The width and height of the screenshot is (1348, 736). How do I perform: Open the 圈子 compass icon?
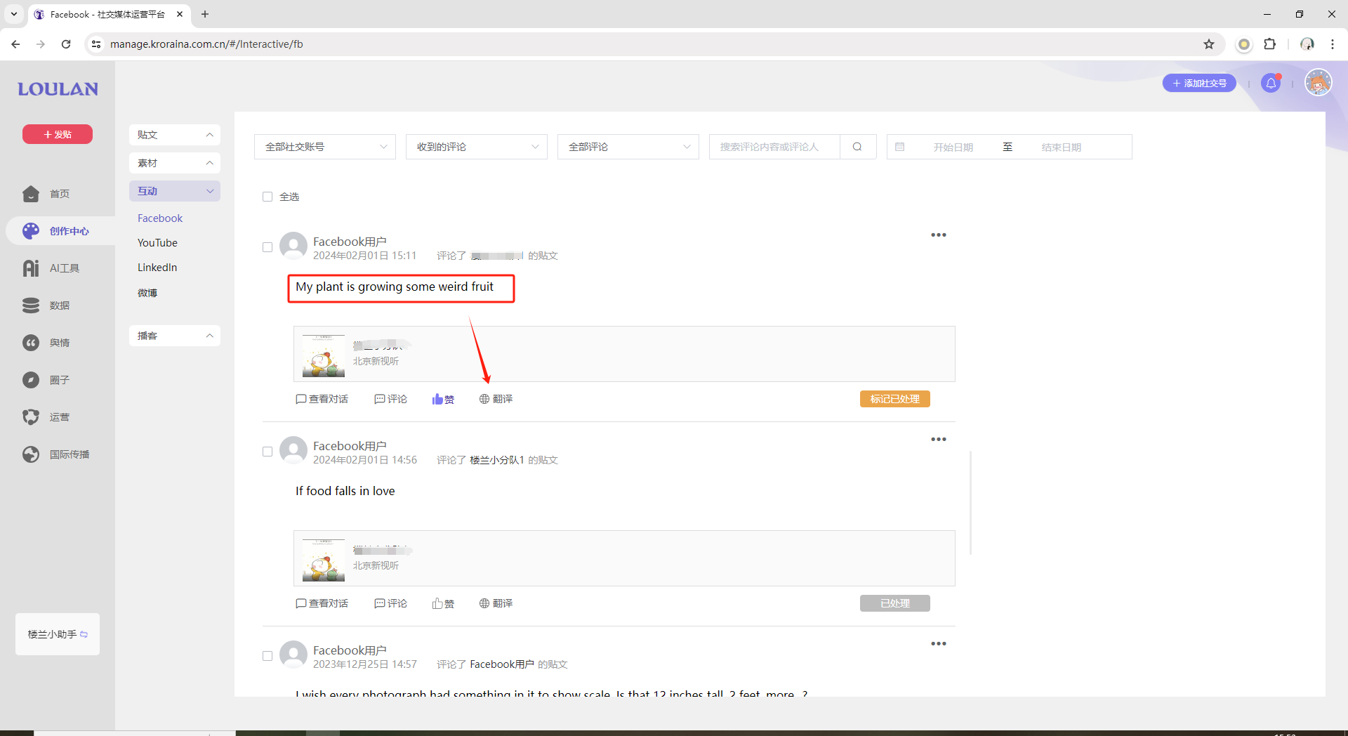(x=31, y=380)
